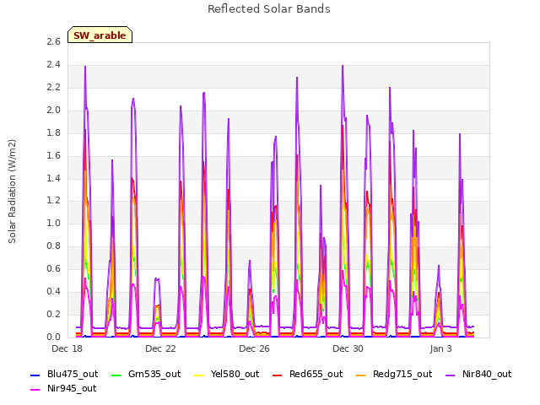540x405 pixels.
Task: Click the 0.6 y-axis tick label
Action: [x=53, y=268]
